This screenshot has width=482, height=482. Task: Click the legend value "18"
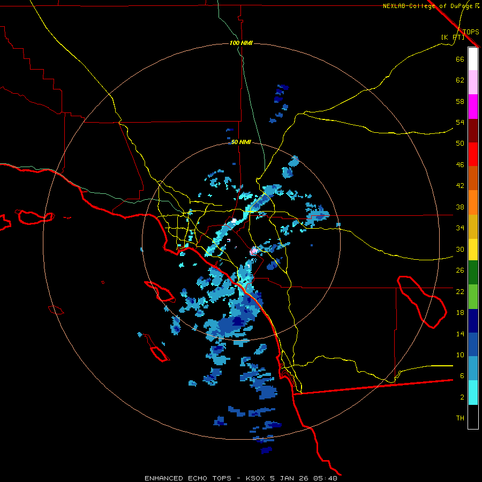point(460,313)
